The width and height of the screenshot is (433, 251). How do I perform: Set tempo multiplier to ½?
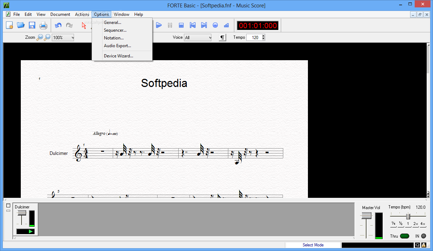(x=401, y=224)
